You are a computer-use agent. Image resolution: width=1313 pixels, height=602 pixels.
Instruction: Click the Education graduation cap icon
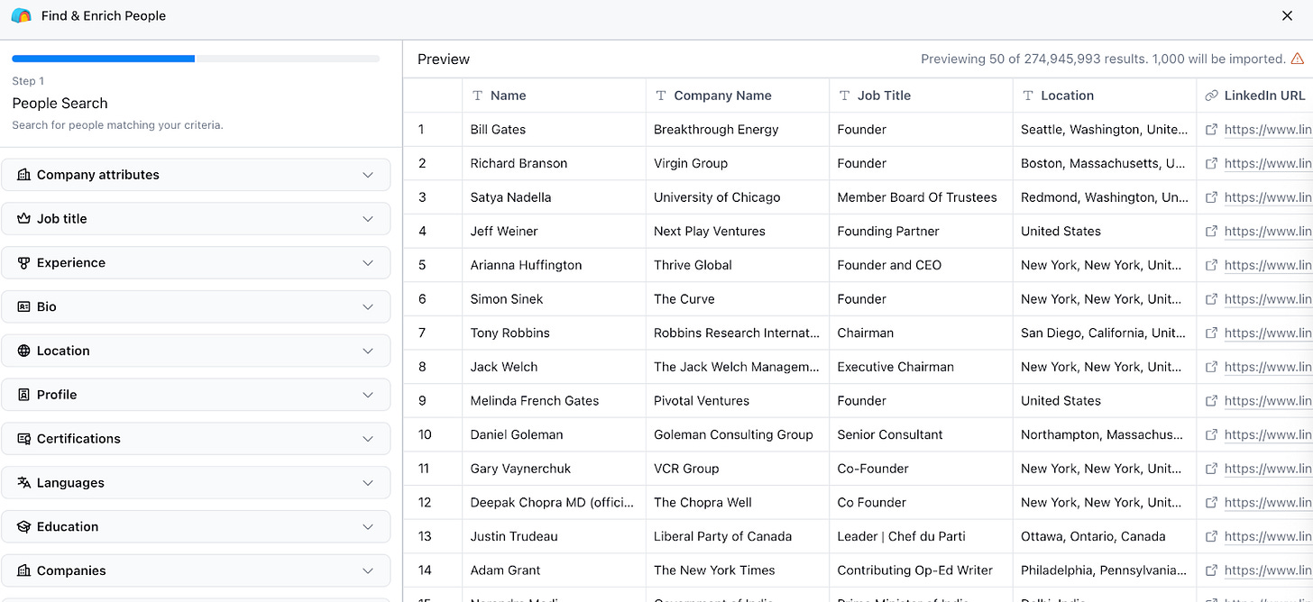(23, 526)
